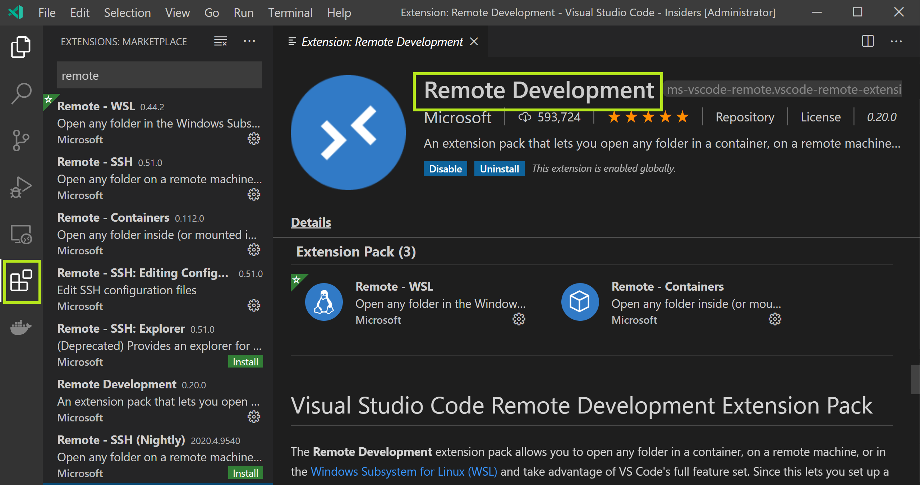Open gear on Remote - Containers pack card

[775, 319]
